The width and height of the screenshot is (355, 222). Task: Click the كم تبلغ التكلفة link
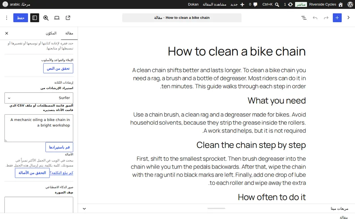(x=62, y=173)
